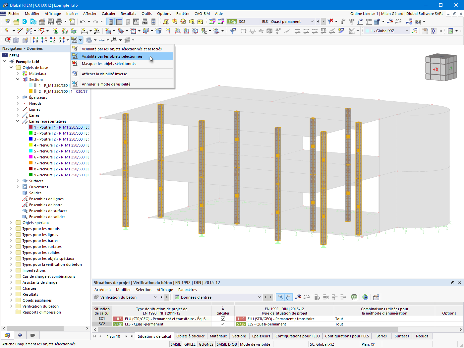Screen dimensions: 464x348
Task: Show the Display navigator eye tab
Action: tap(20, 335)
